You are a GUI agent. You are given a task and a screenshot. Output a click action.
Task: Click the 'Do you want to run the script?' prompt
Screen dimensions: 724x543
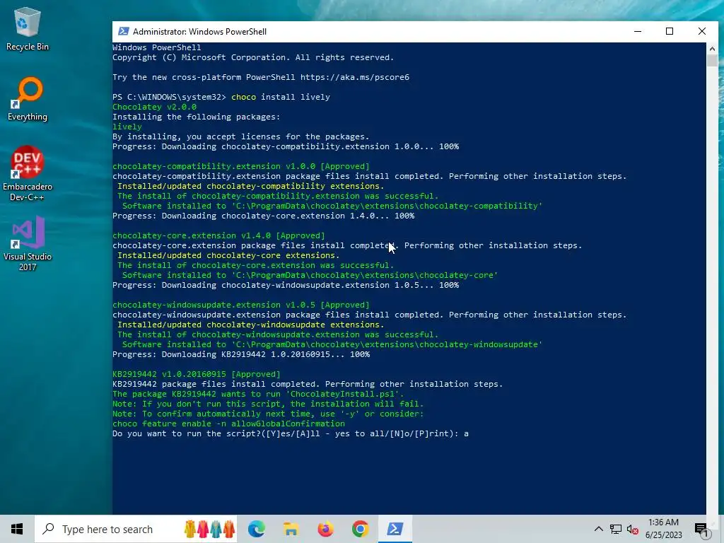[291, 433]
